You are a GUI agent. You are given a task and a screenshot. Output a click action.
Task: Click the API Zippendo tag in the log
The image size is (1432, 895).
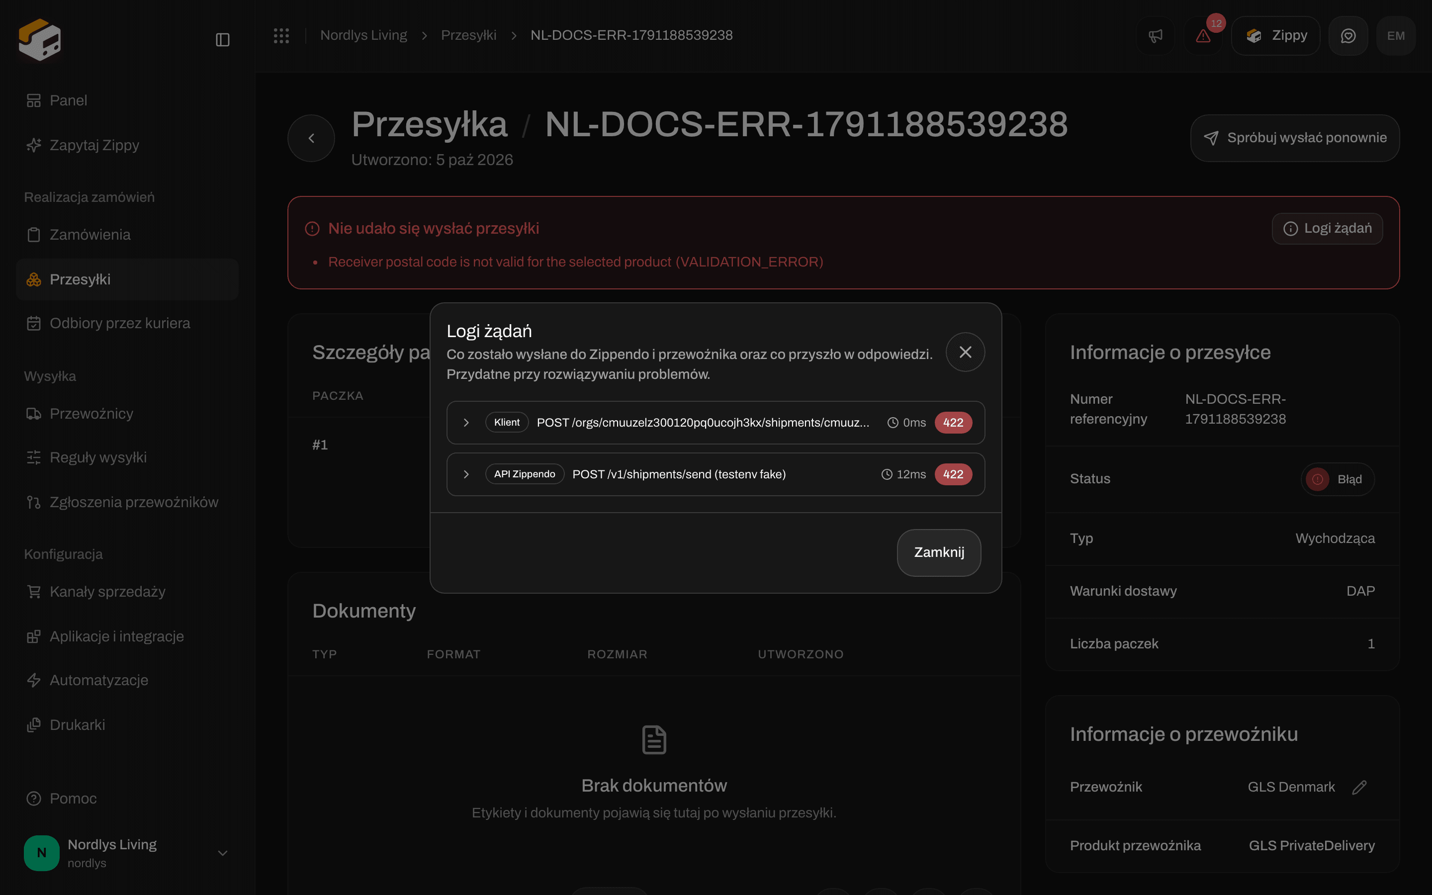[524, 474]
